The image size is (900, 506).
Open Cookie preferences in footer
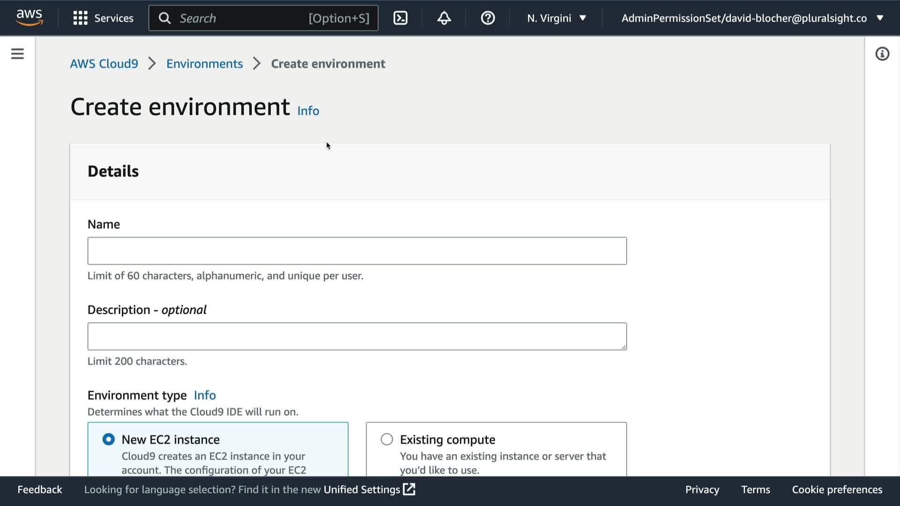pos(837,489)
